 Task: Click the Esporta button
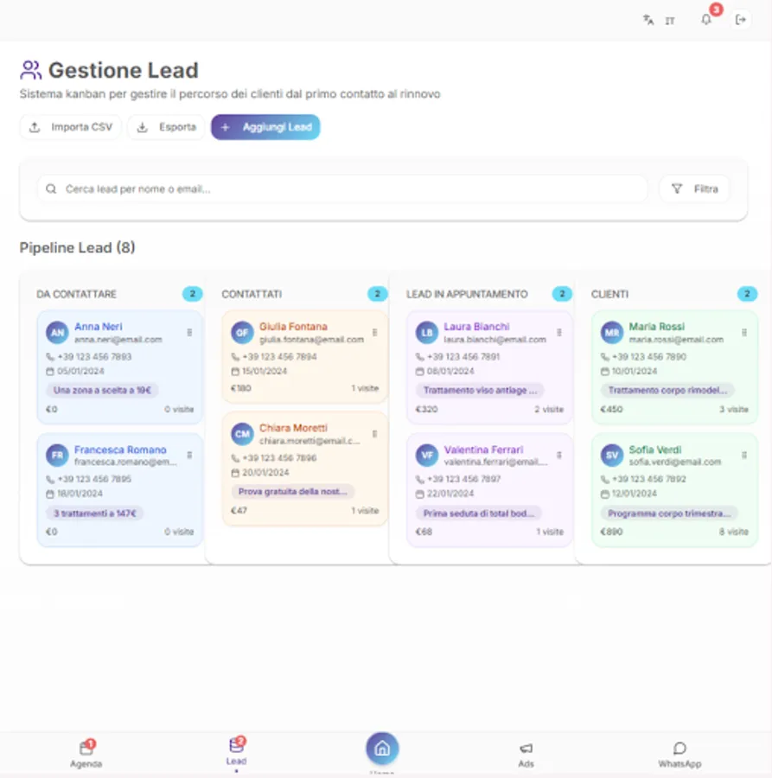165,127
